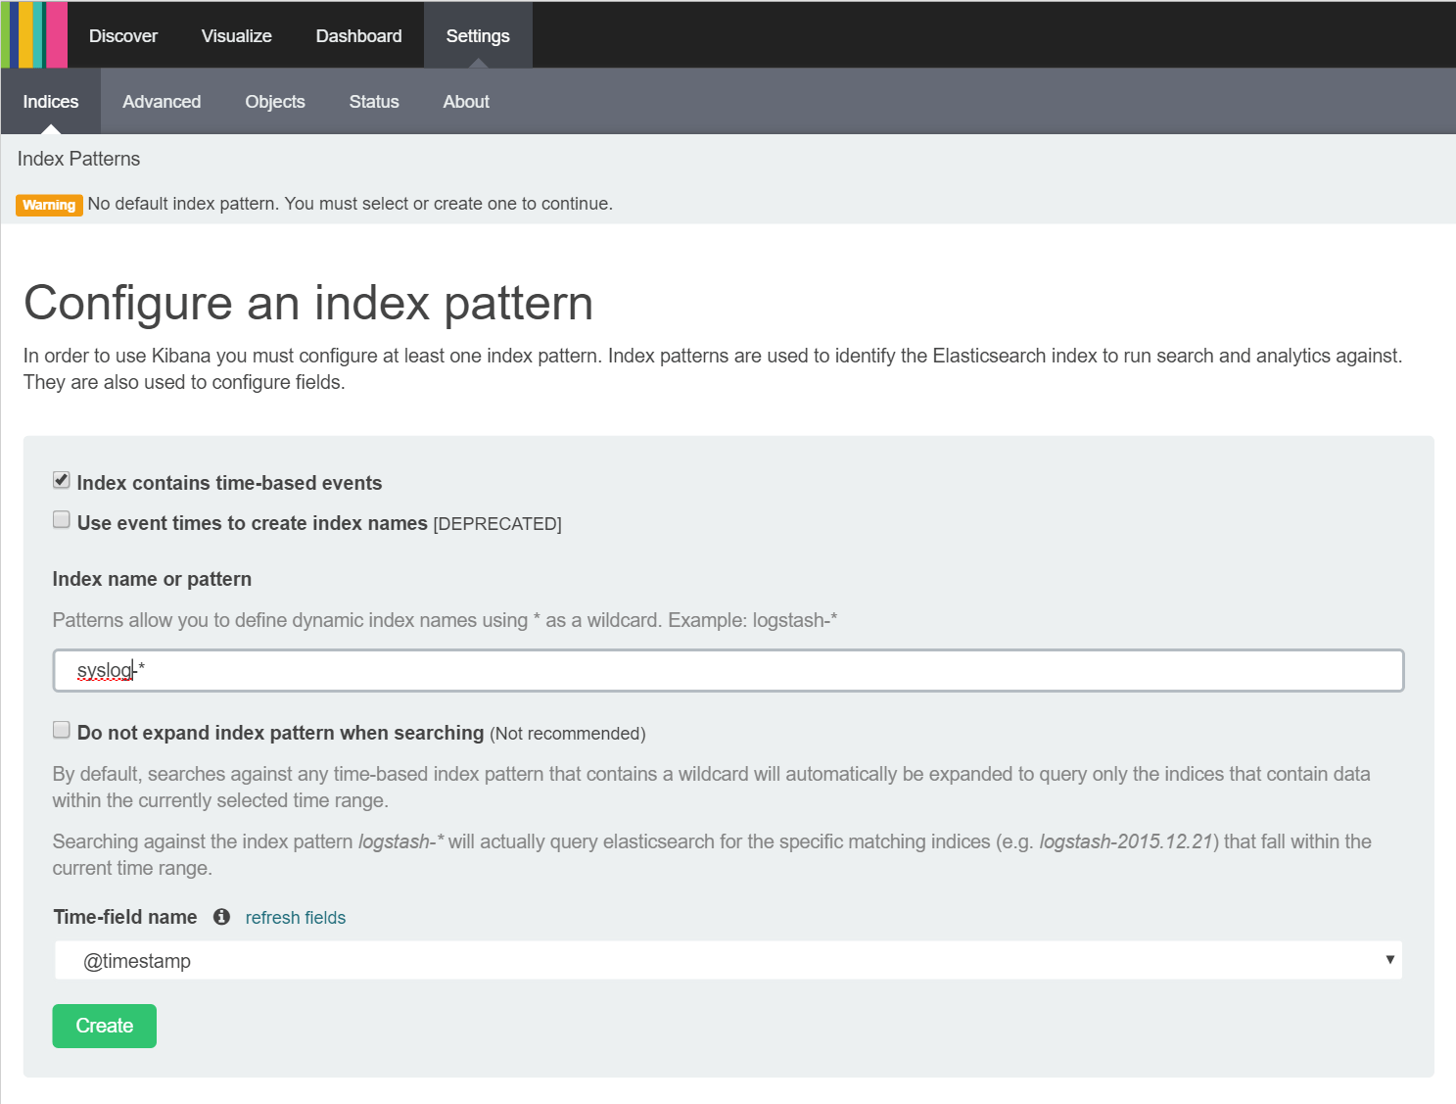1456x1104 pixels.
Task: View the Status sub-tab
Action: click(x=374, y=102)
